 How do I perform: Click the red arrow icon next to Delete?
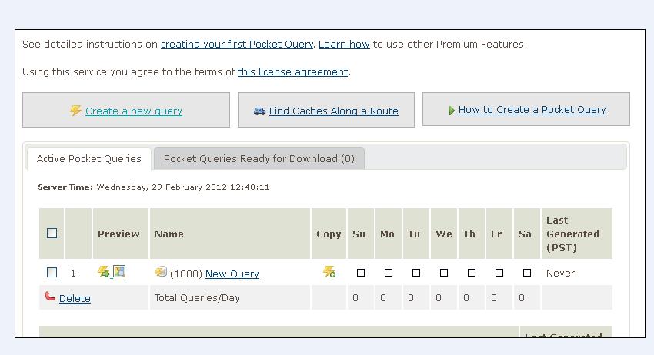tap(50, 297)
